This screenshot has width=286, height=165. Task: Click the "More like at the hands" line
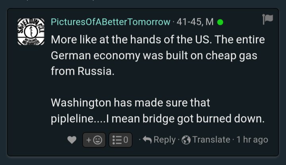pos(158,39)
